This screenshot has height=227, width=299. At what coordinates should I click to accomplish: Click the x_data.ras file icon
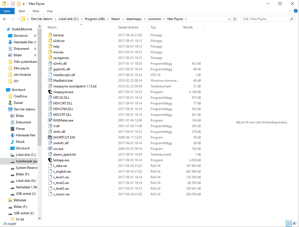pos(50,166)
